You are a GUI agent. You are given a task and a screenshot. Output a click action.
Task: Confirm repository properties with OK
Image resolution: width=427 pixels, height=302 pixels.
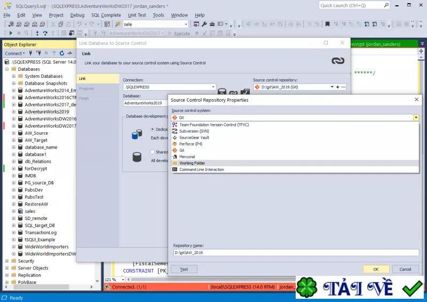(376, 270)
